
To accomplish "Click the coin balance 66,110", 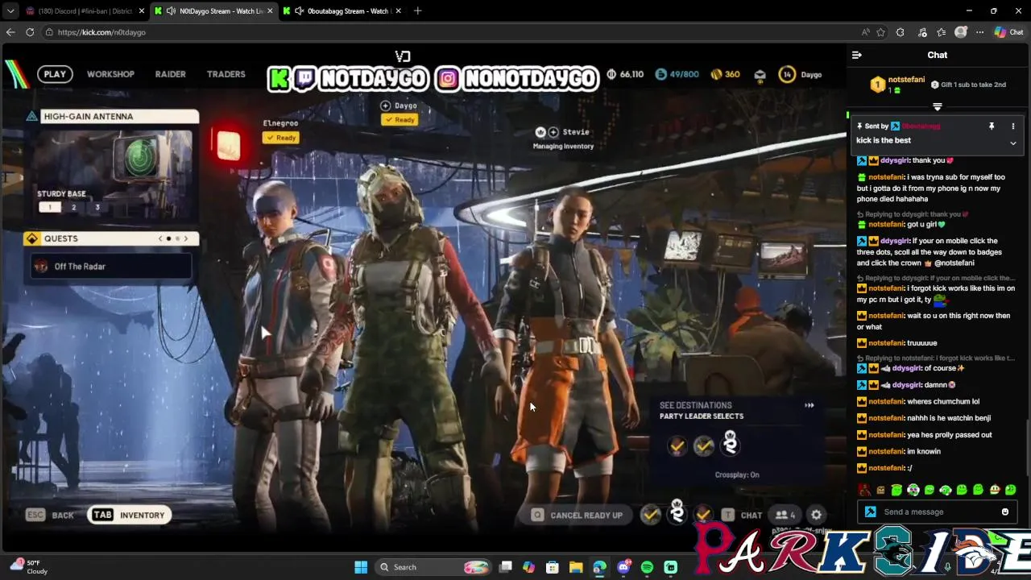I will point(624,74).
